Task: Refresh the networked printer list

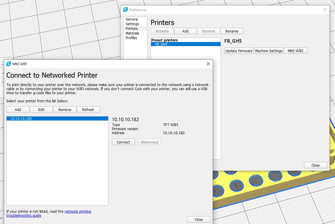Action: (88, 110)
